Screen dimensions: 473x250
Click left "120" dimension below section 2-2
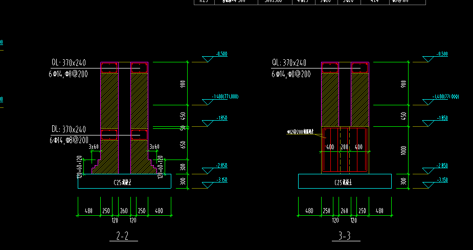(115, 220)
